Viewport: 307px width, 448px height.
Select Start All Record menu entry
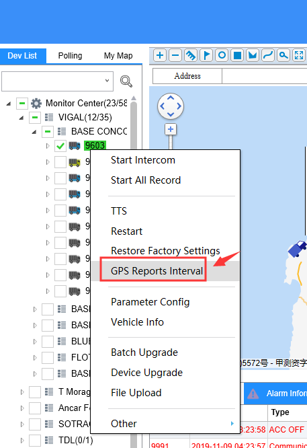tap(146, 180)
